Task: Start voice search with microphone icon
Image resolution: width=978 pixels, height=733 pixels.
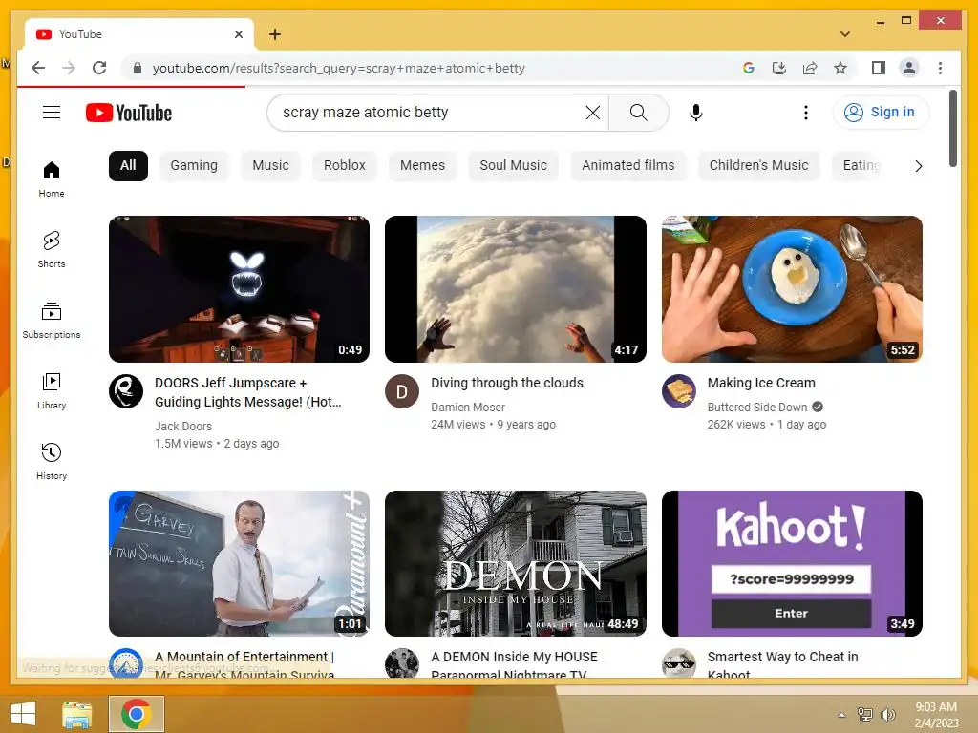Action: point(696,113)
